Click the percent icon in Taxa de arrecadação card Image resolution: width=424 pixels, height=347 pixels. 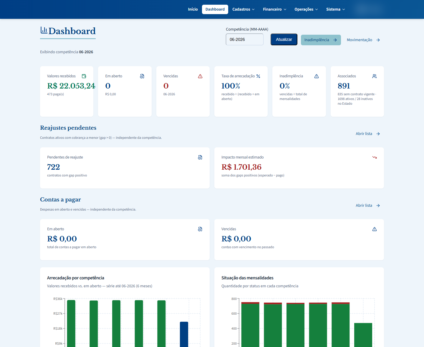coord(258,76)
